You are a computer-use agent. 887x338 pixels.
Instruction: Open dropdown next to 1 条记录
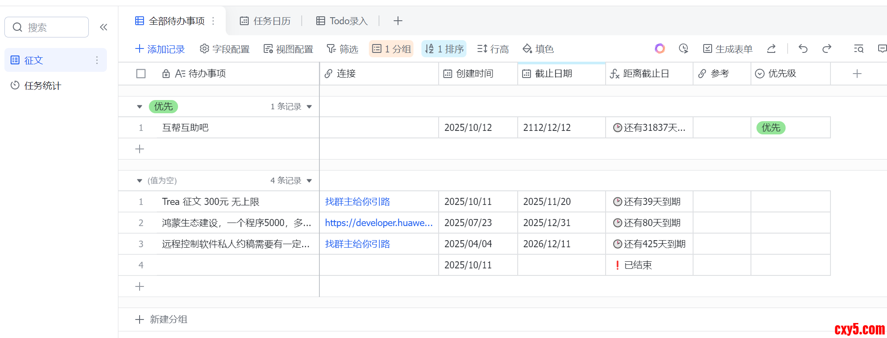point(309,107)
